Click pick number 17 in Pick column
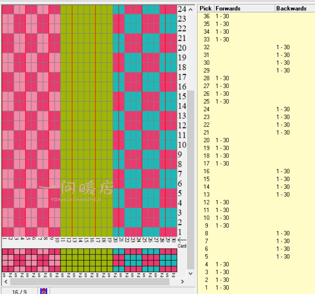The image size is (315, 294). click(207, 164)
